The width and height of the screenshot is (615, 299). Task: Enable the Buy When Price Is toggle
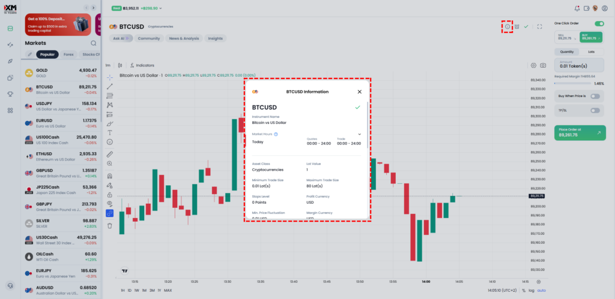pyautogui.click(x=595, y=96)
